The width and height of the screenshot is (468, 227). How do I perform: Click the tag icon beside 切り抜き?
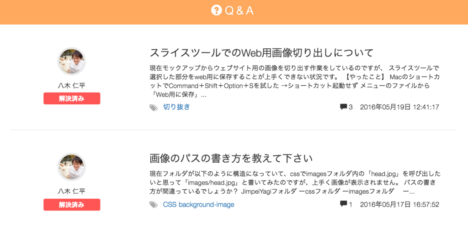tap(154, 108)
